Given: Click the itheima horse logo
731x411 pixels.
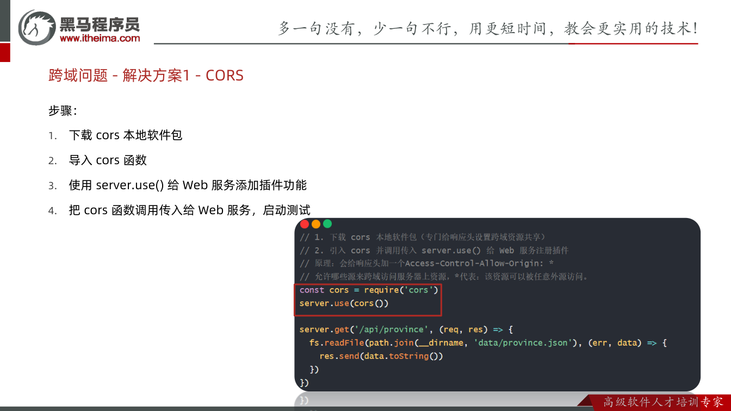Looking at the screenshot, I should [x=37, y=27].
